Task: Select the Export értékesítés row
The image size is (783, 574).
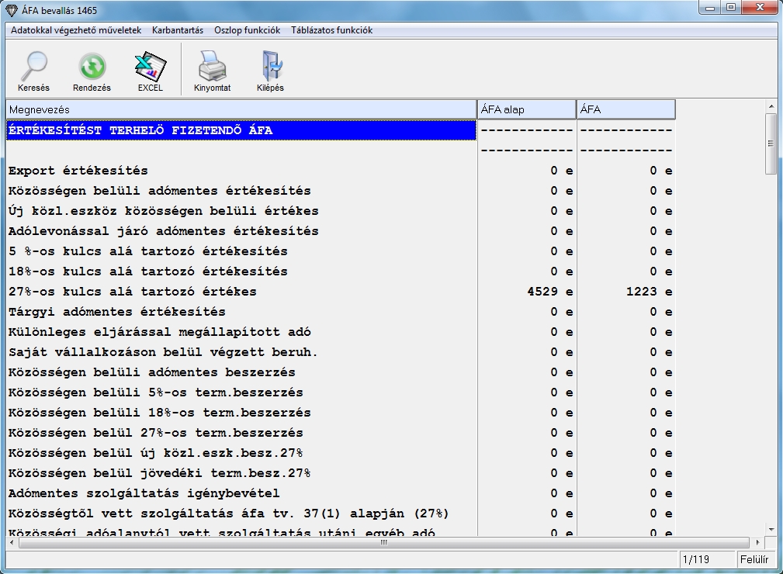Action: 78,171
